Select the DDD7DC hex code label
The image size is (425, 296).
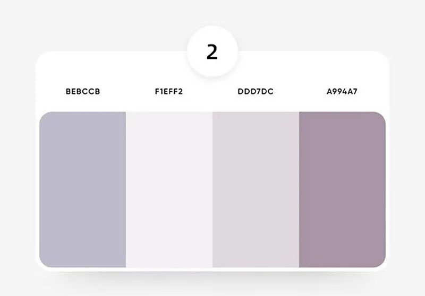click(256, 92)
